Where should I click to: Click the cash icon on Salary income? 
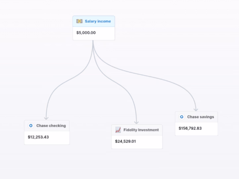pos(79,21)
